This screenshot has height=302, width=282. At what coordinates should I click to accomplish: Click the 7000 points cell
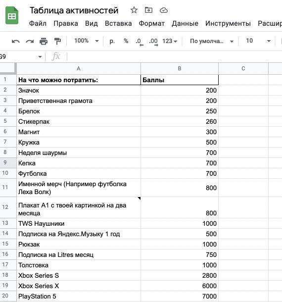pyautogui.click(x=180, y=296)
